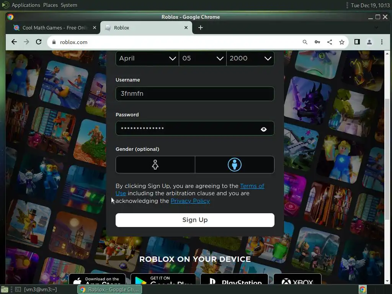Go back to the previous page
Viewport: 392px width, 294px height.
tap(14, 42)
